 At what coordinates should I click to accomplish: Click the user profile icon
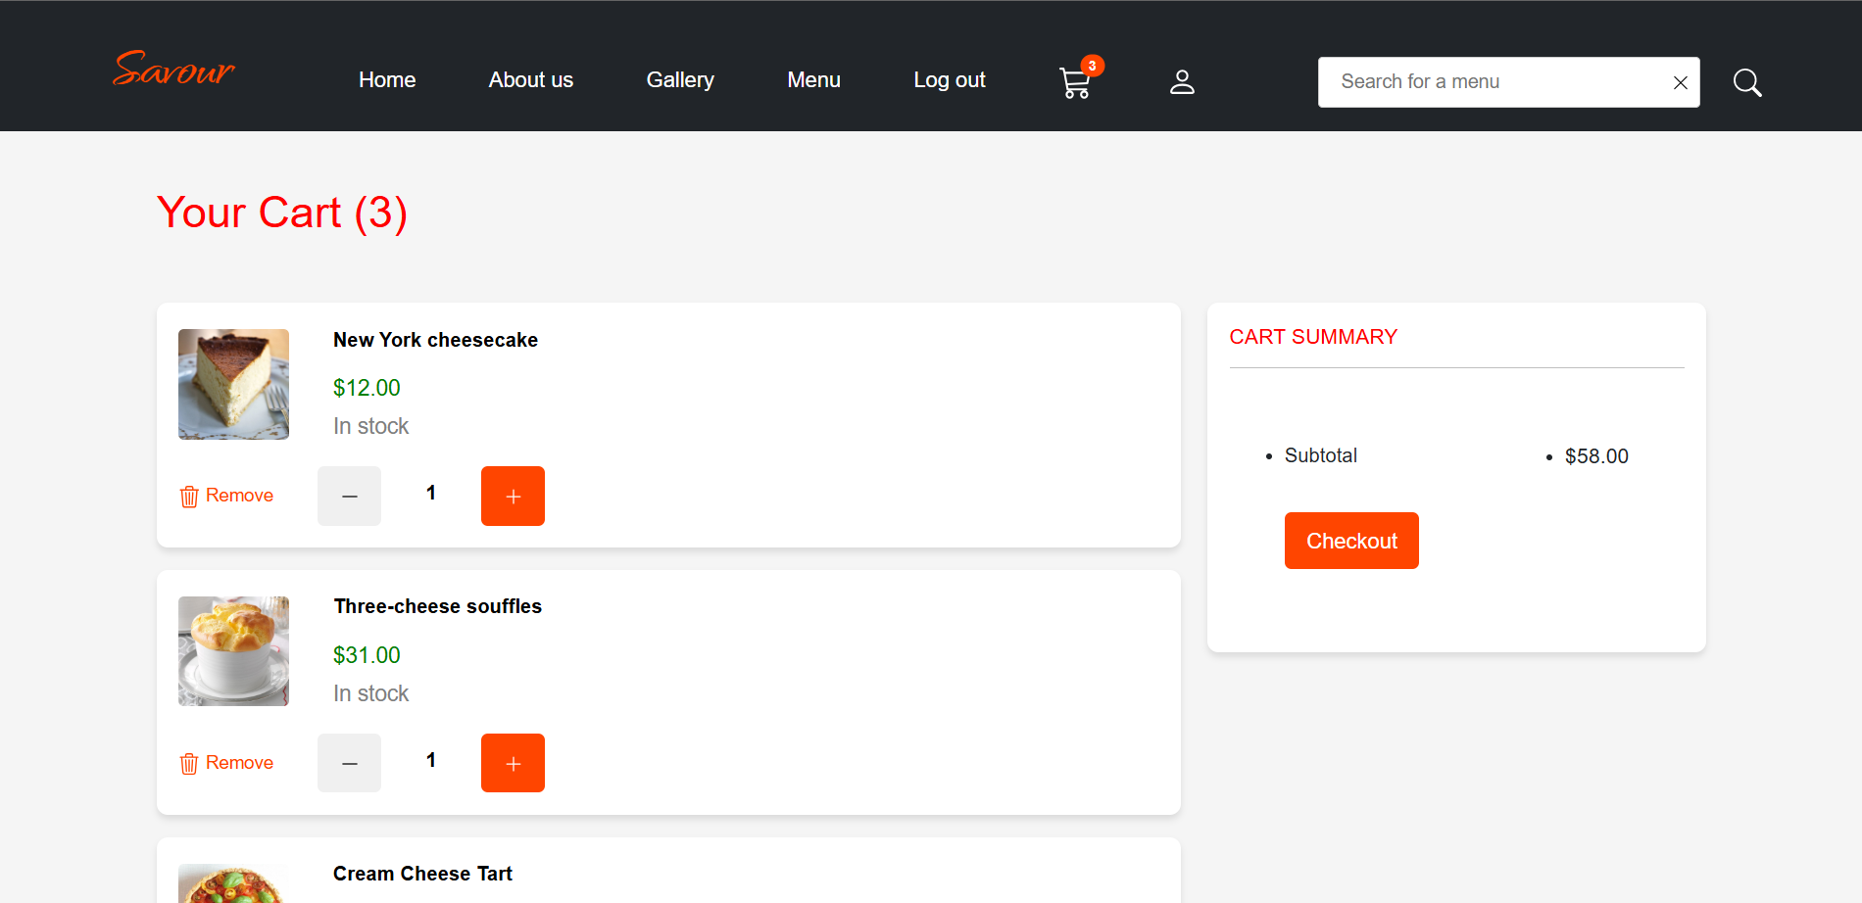coord(1182,82)
